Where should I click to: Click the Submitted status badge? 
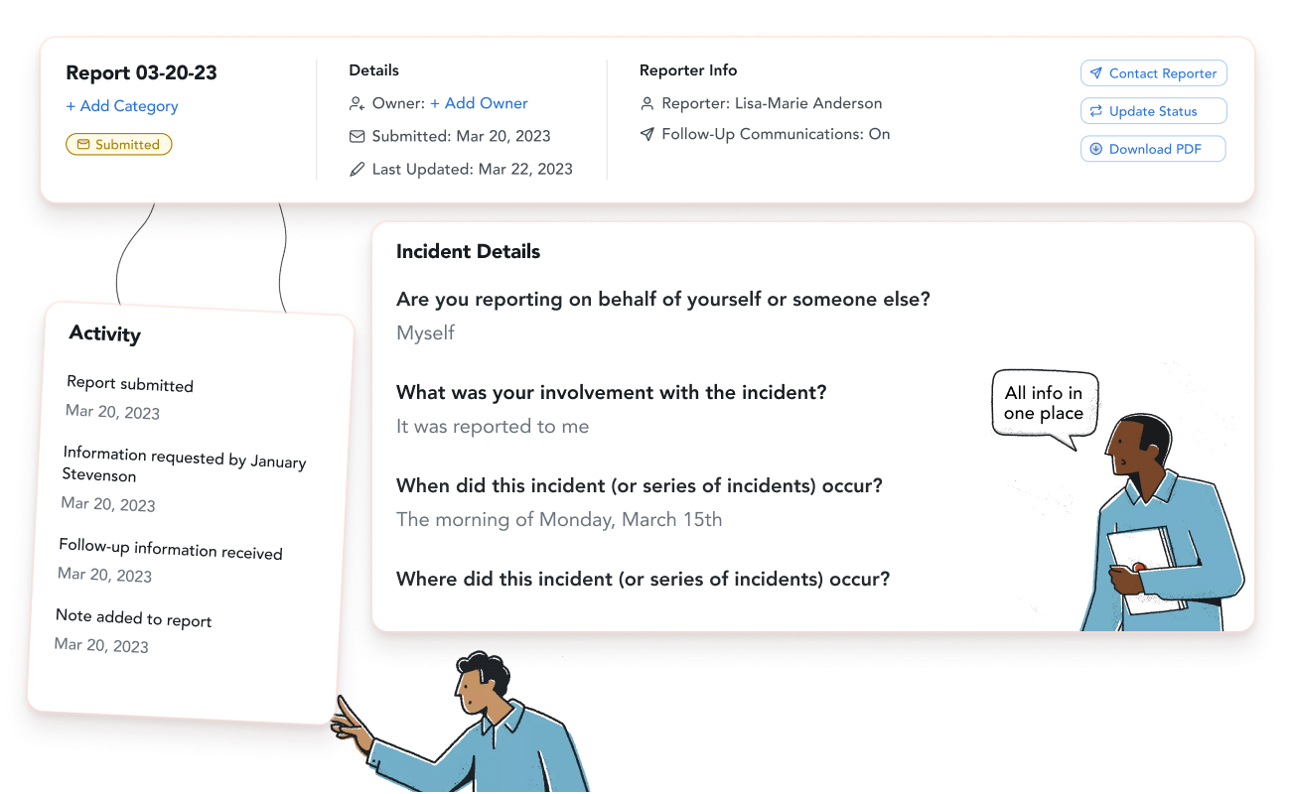(119, 145)
